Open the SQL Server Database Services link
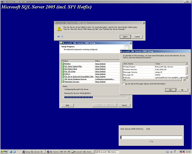 (x=76, y=79)
